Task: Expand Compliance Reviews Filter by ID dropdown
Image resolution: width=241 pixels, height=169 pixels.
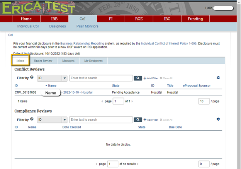Action: [x=52, y=120]
